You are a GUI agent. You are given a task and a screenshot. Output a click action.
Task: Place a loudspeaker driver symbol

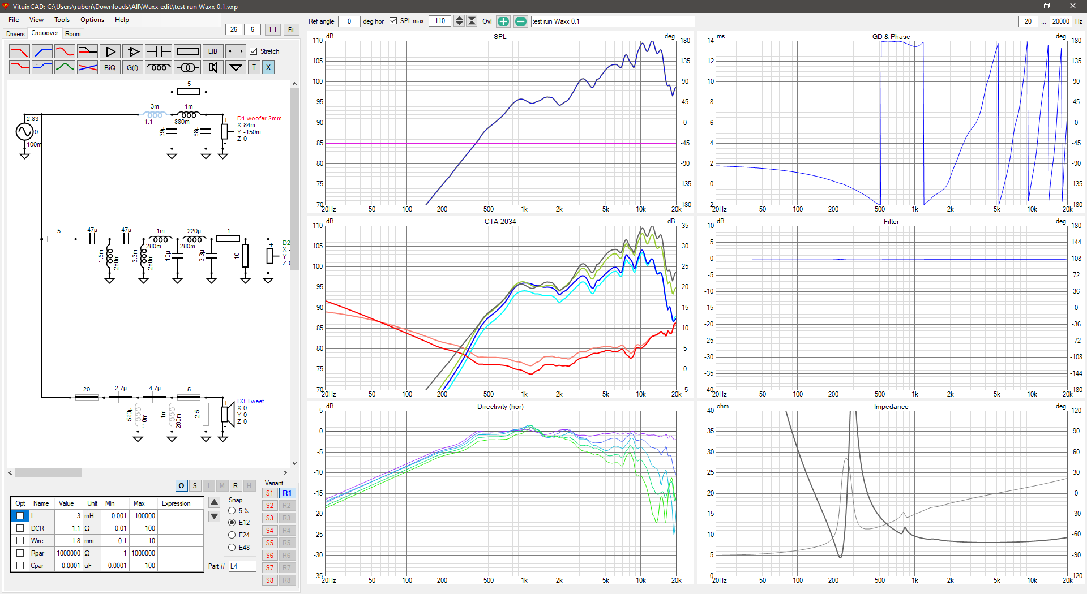click(213, 67)
